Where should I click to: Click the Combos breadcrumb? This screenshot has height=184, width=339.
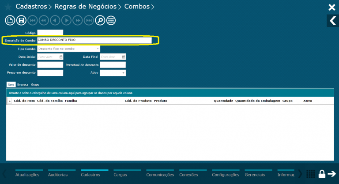click(x=137, y=7)
